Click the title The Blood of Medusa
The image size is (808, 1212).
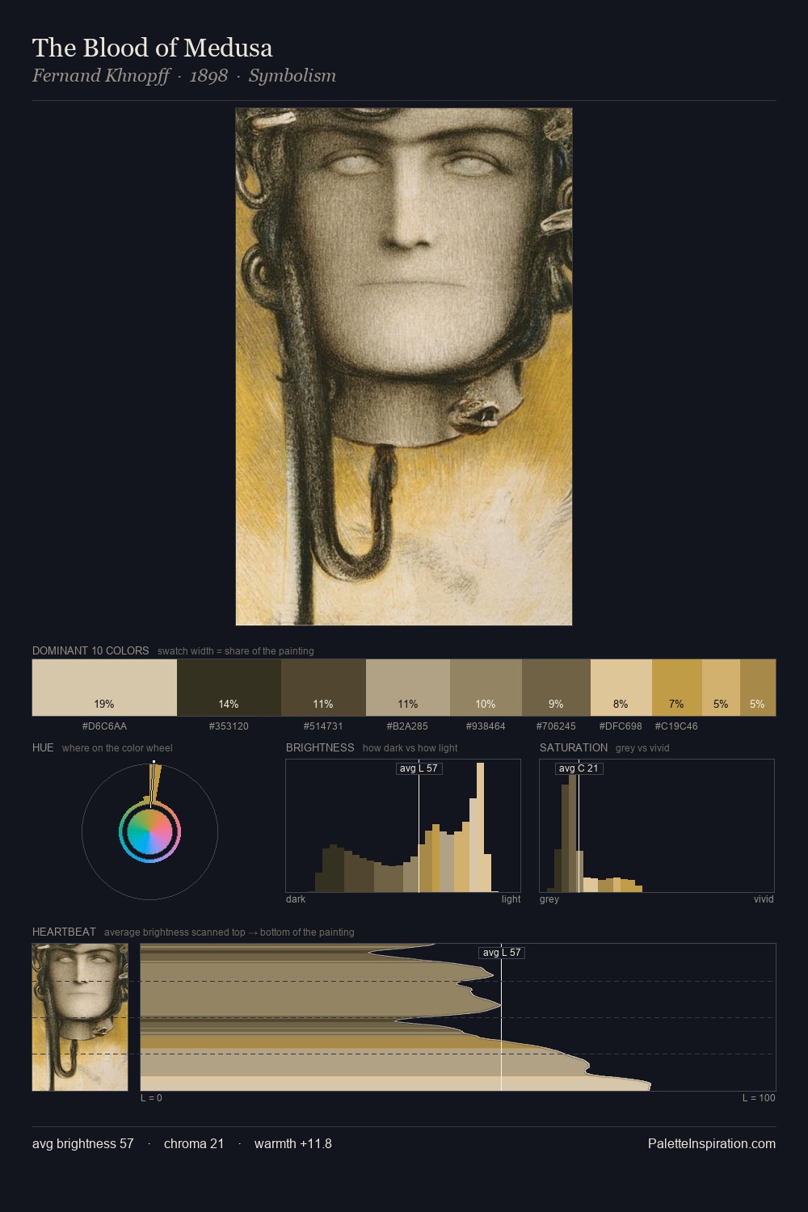[152, 48]
